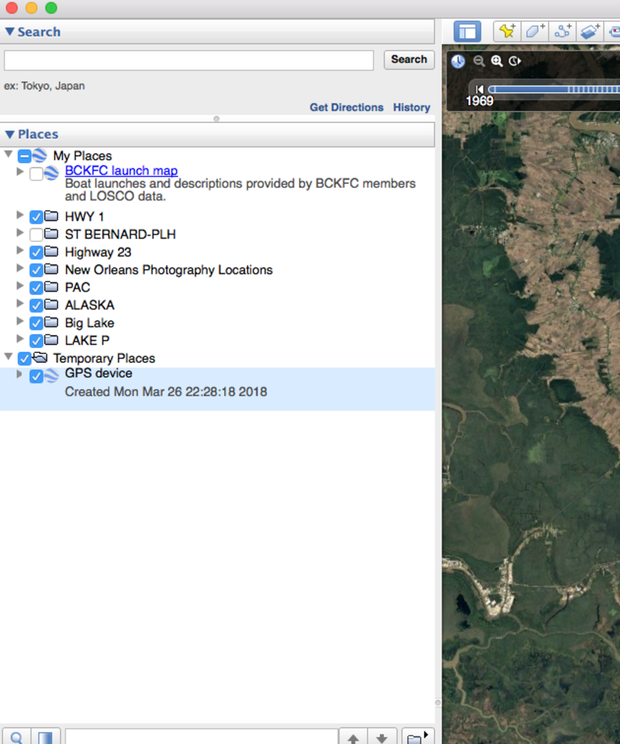The width and height of the screenshot is (620, 744).
Task: Expand the LAKE P folder
Action: point(20,339)
